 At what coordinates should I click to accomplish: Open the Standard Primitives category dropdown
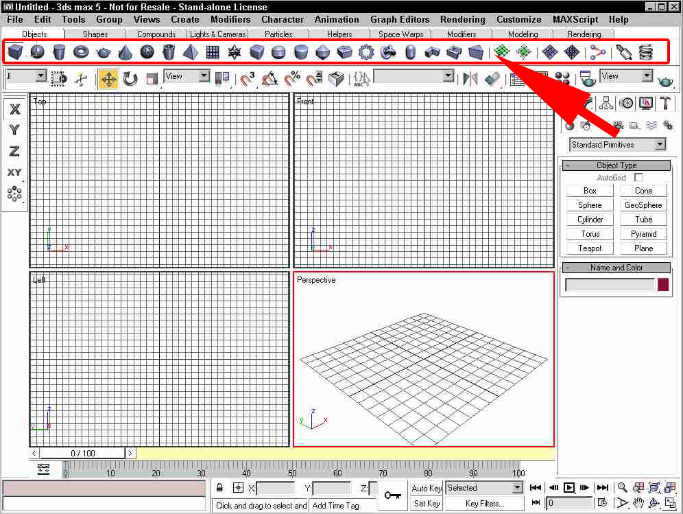point(618,144)
